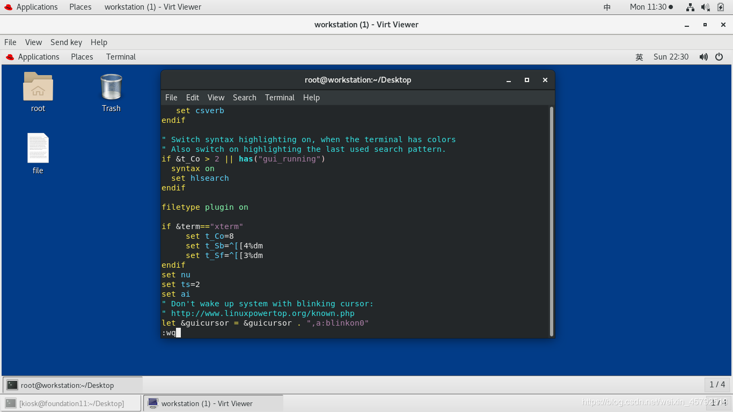Close the root@workstation terminal window

[x=545, y=80]
